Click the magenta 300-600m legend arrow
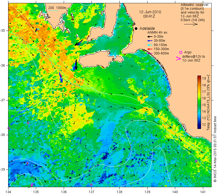Viewport: 217px width, 195px height. 150,53
